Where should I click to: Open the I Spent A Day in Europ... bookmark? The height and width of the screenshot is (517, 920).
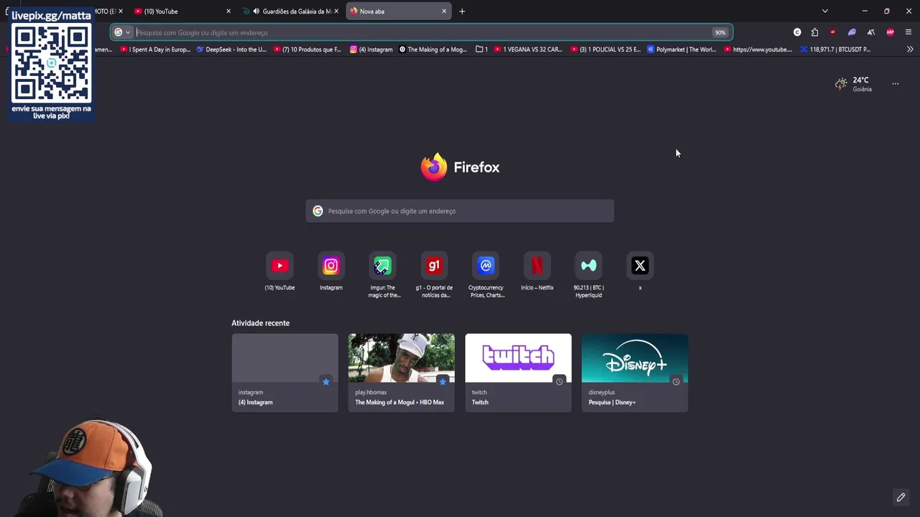point(155,50)
